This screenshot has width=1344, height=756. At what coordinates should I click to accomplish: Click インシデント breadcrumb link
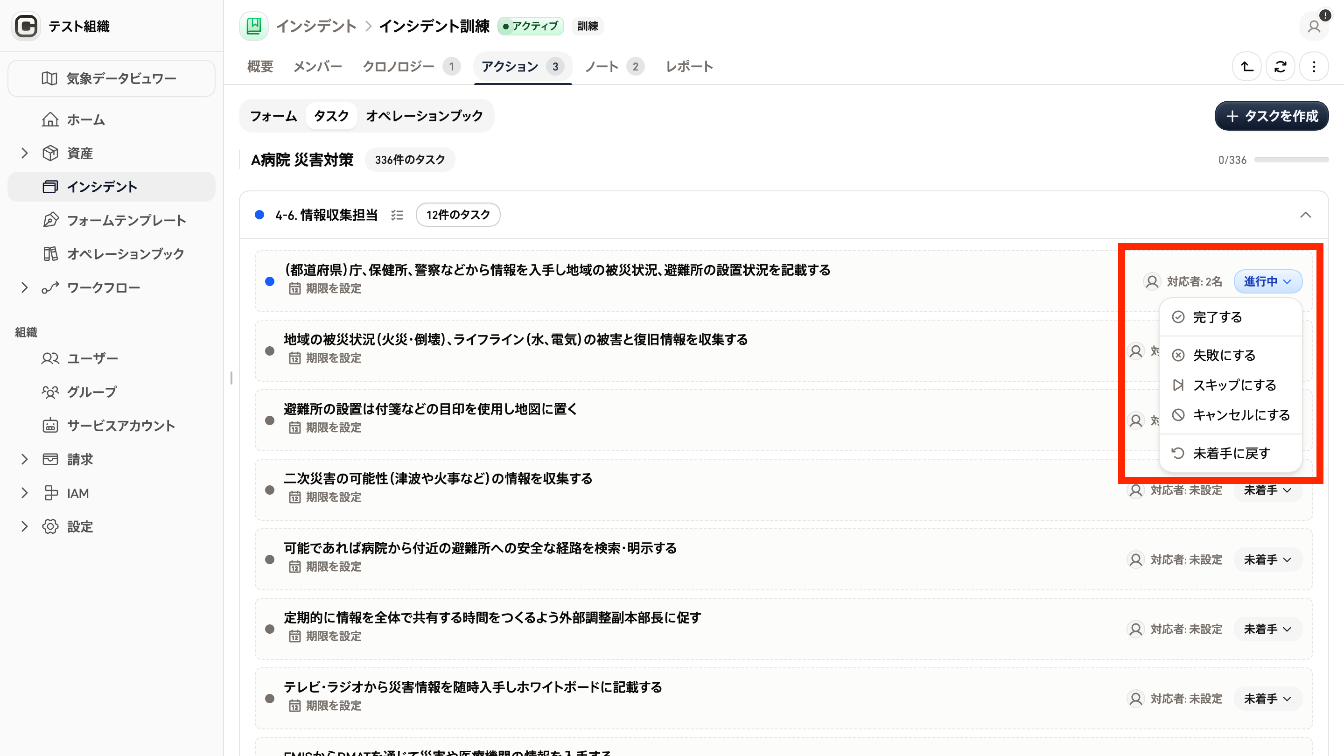pyautogui.click(x=316, y=26)
